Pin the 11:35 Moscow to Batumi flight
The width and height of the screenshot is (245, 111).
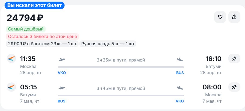[x=234, y=59]
